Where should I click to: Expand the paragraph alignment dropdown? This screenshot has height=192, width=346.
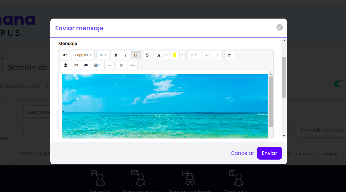(x=194, y=55)
